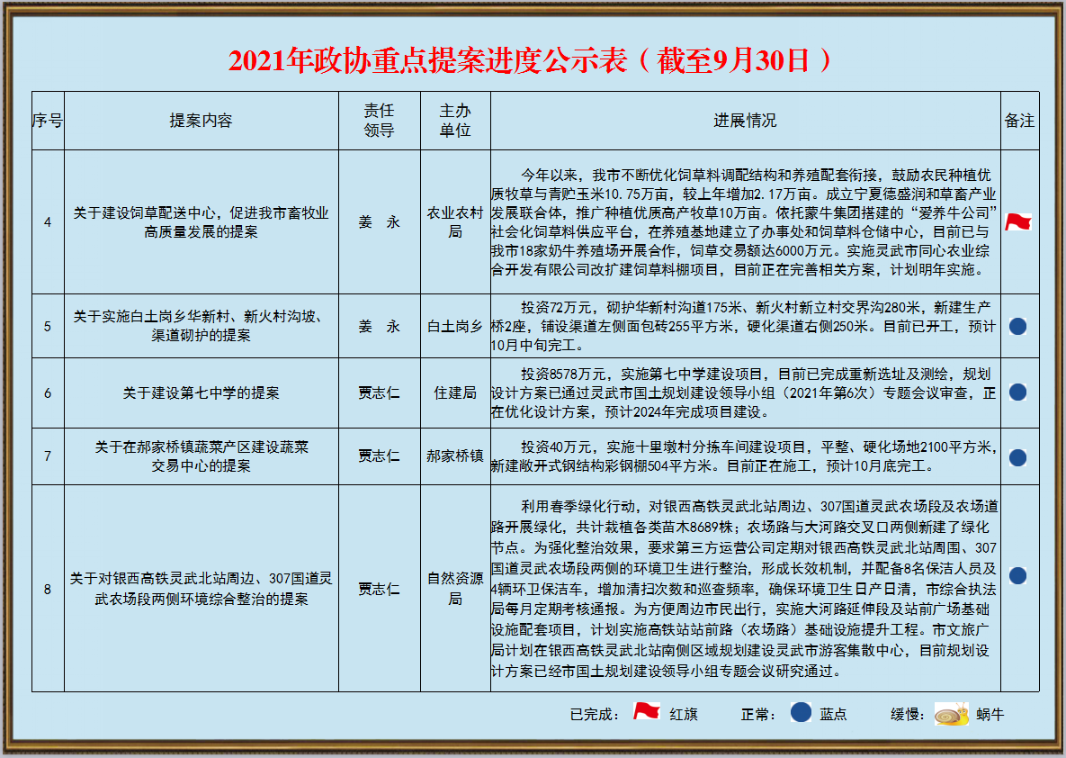Click the blue dot status in row 6
The height and width of the screenshot is (758, 1066).
pos(1017,392)
